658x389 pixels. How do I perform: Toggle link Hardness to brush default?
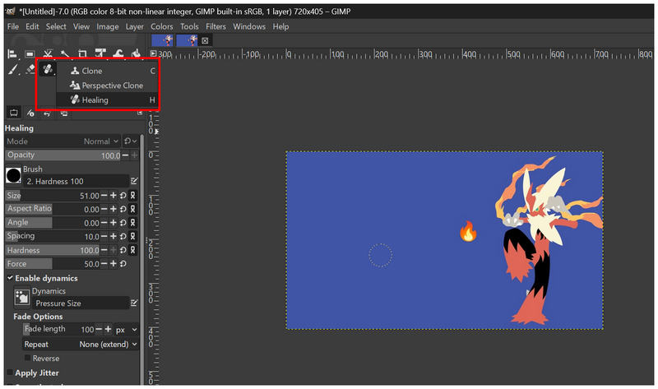(x=132, y=250)
